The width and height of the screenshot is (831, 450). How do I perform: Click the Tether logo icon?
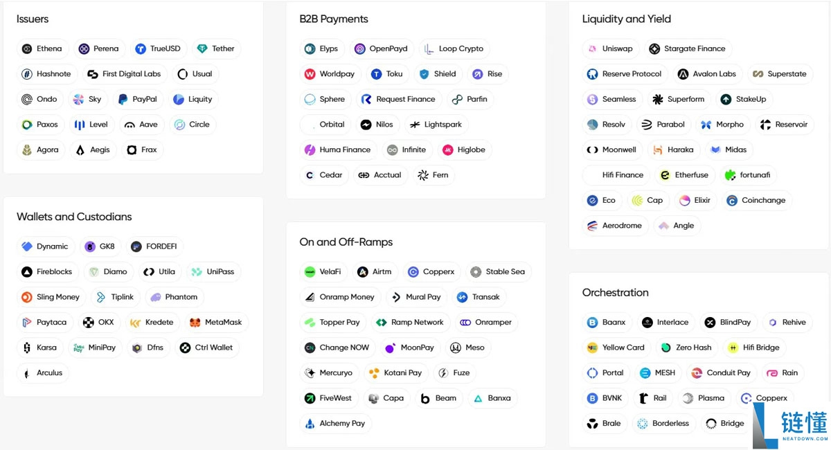[x=202, y=49]
